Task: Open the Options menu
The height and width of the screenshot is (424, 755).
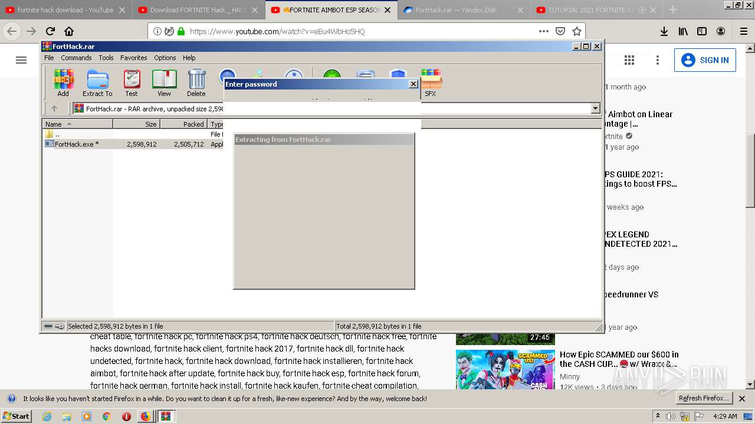Action: click(165, 58)
